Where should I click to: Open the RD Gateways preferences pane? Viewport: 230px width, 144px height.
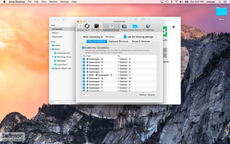coord(148,27)
